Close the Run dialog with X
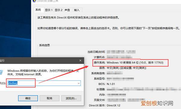Viewport: 181px width, 109px height. coord(80,61)
